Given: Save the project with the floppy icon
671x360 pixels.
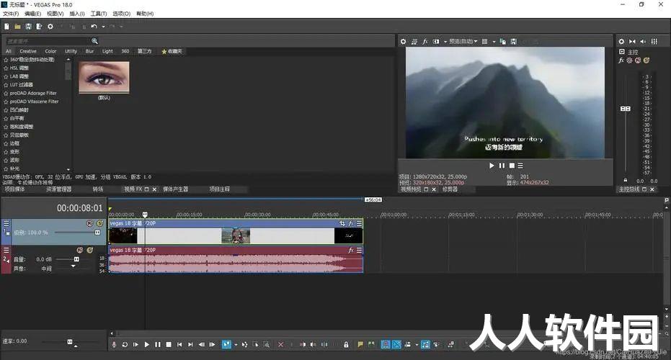Looking at the screenshot, I should (28, 27).
